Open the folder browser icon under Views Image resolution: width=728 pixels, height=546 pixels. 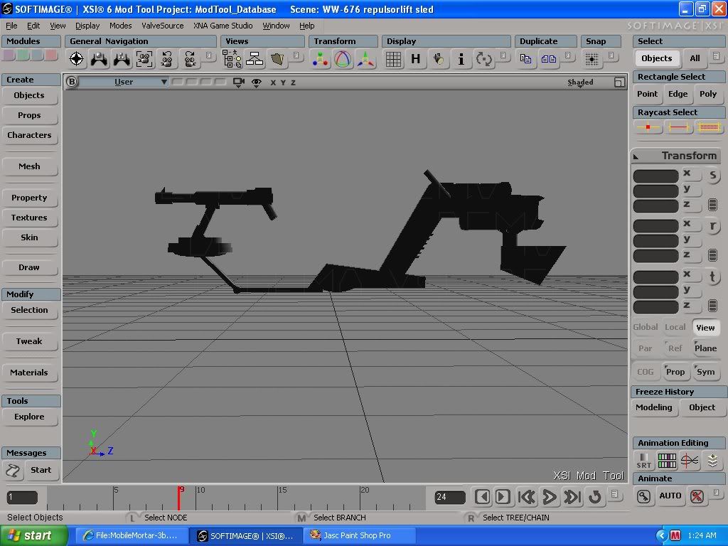pos(277,59)
